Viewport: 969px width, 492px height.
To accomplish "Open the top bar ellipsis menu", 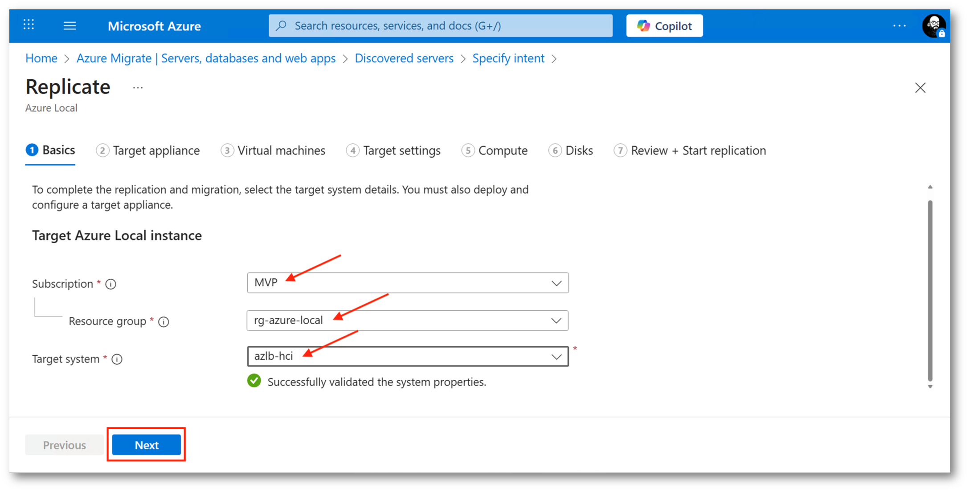I will point(899,26).
